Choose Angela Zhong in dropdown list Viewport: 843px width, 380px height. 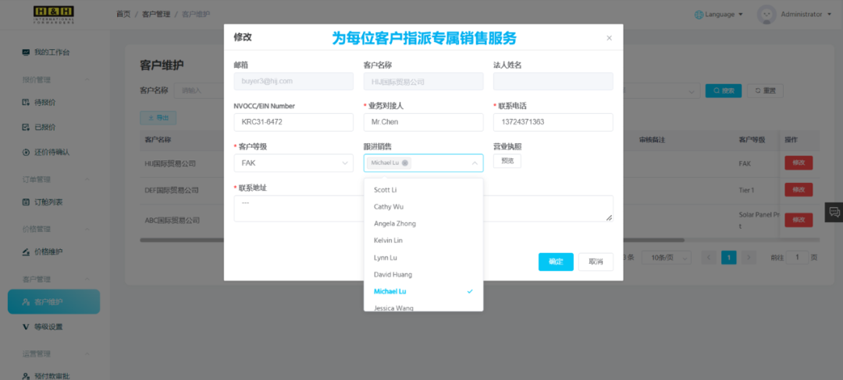click(x=395, y=223)
